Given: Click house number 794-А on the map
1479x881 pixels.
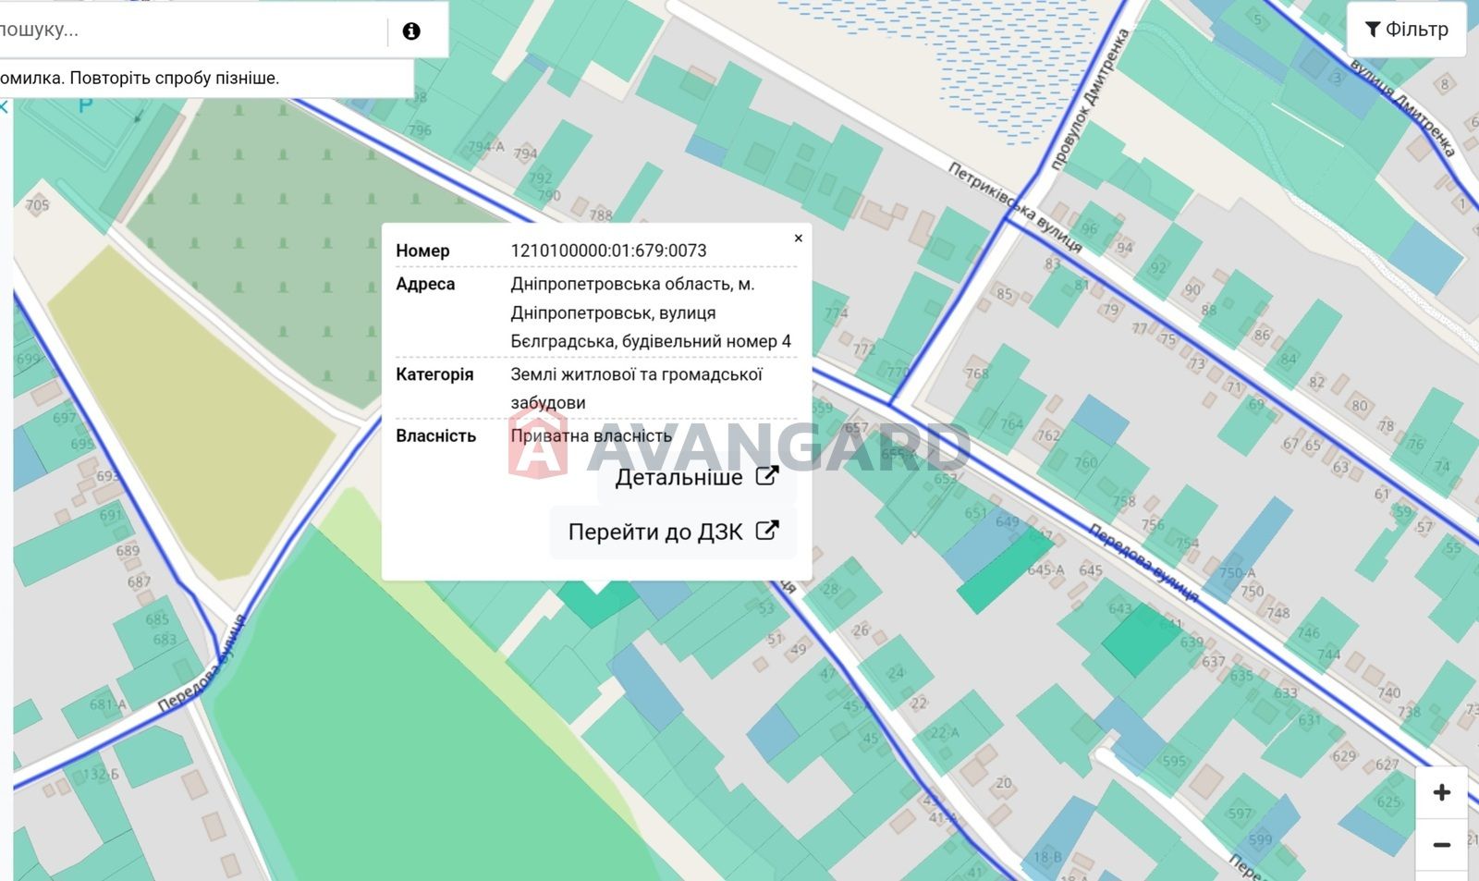Looking at the screenshot, I should pyautogui.click(x=486, y=146).
